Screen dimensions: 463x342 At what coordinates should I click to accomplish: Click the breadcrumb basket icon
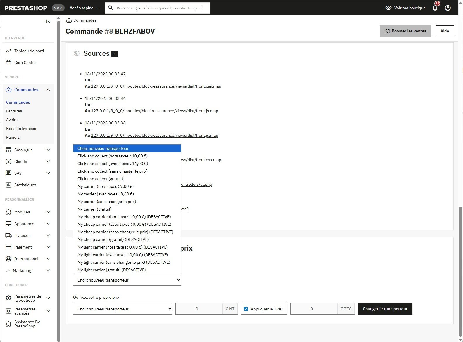click(x=69, y=20)
